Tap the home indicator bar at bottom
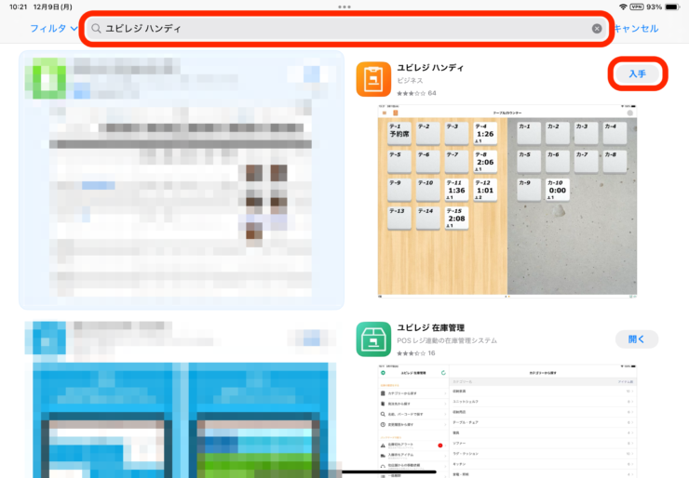The height and width of the screenshot is (478, 689). [x=389, y=472]
